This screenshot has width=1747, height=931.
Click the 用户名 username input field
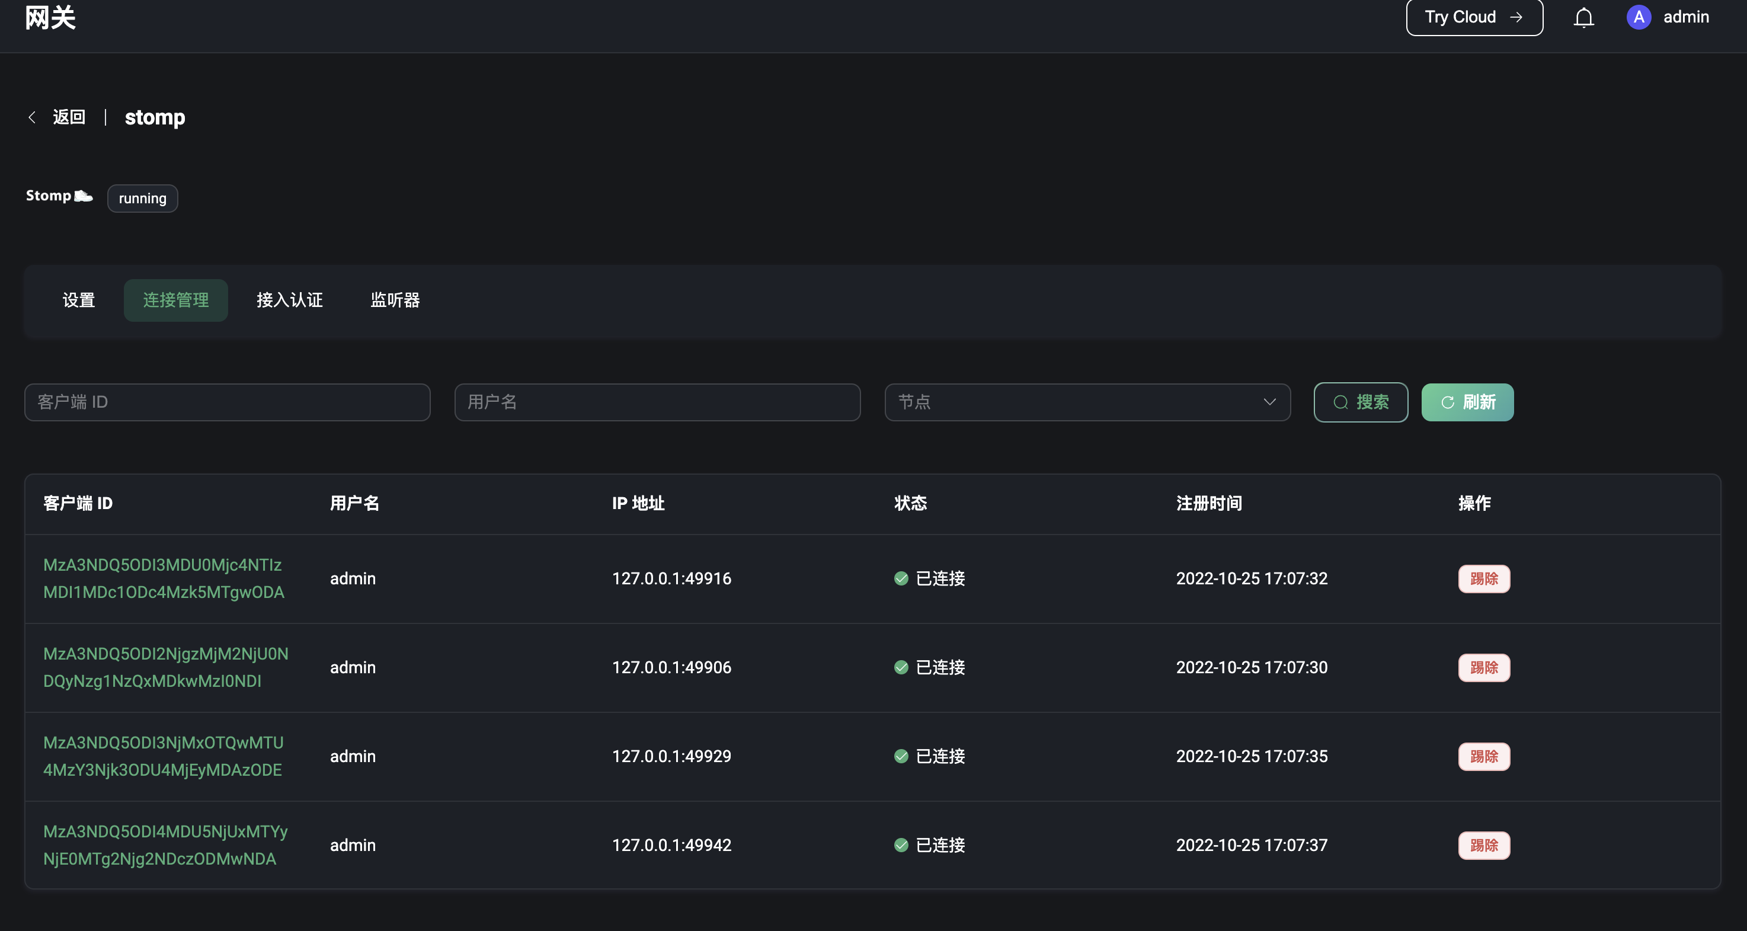pos(657,402)
